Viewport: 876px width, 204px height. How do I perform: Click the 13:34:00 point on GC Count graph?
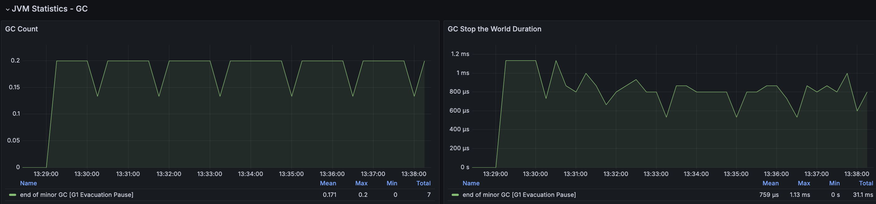pyautogui.click(x=251, y=61)
